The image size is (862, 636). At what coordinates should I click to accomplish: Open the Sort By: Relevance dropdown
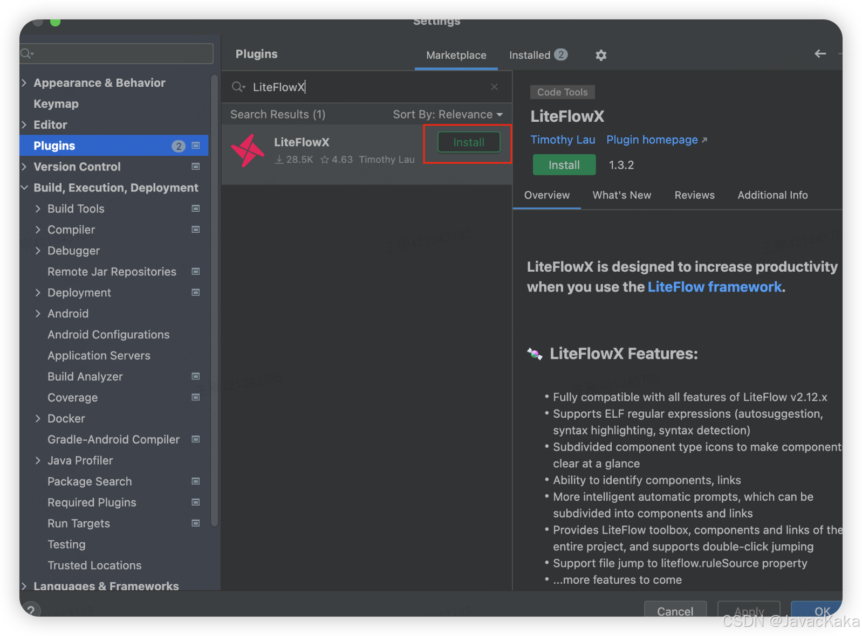click(x=448, y=114)
